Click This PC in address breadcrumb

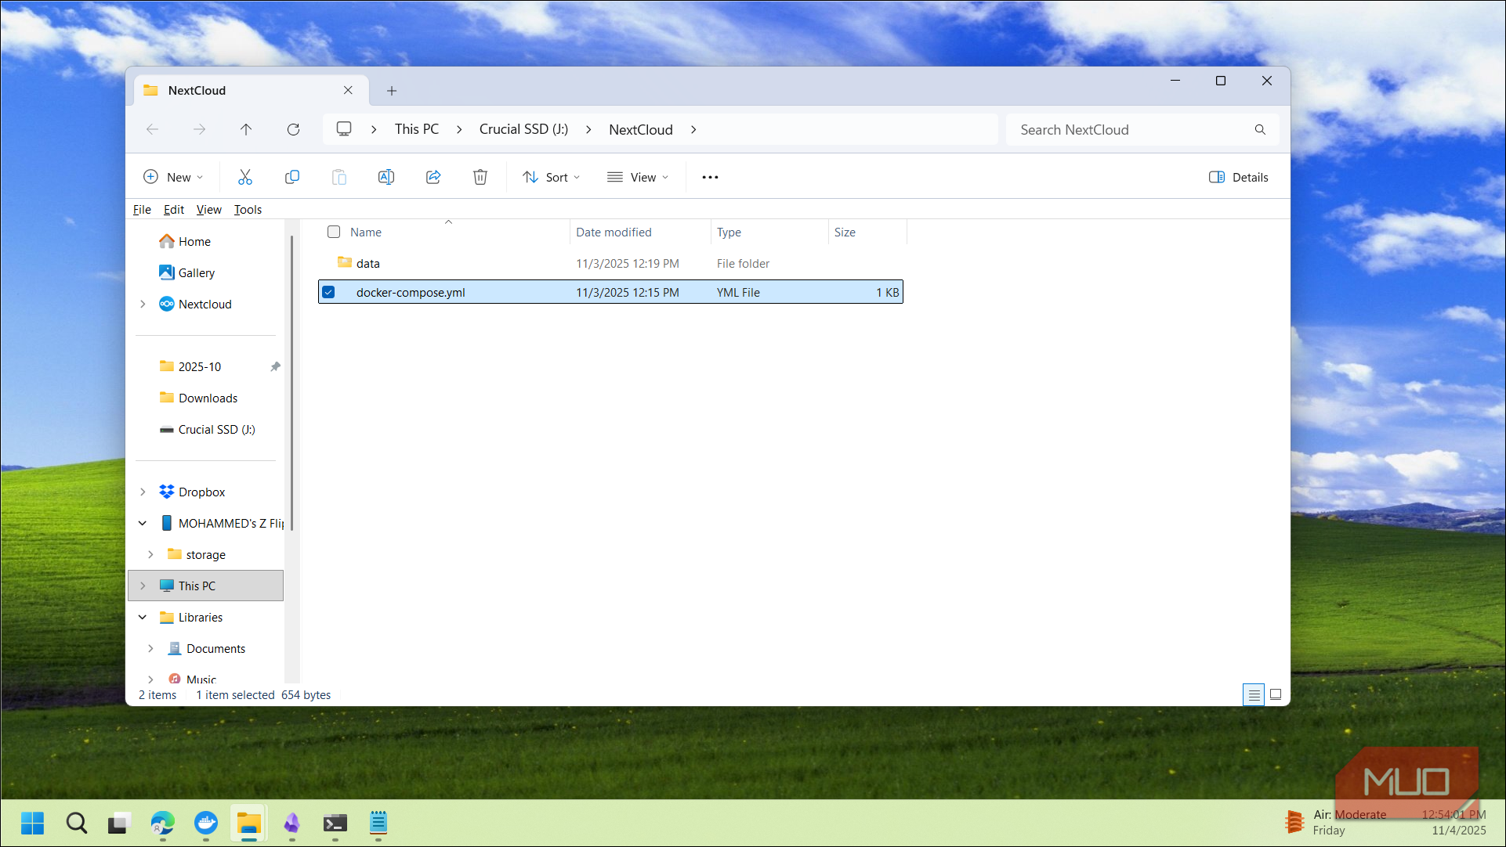[x=417, y=130]
